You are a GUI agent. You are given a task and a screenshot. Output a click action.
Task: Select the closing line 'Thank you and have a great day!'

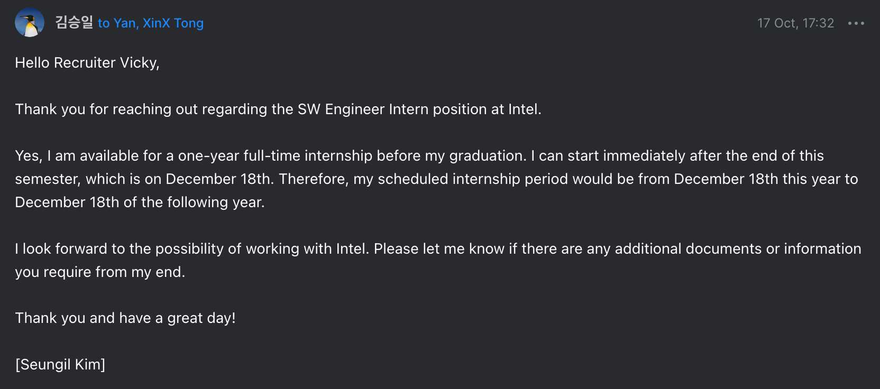[x=125, y=318]
